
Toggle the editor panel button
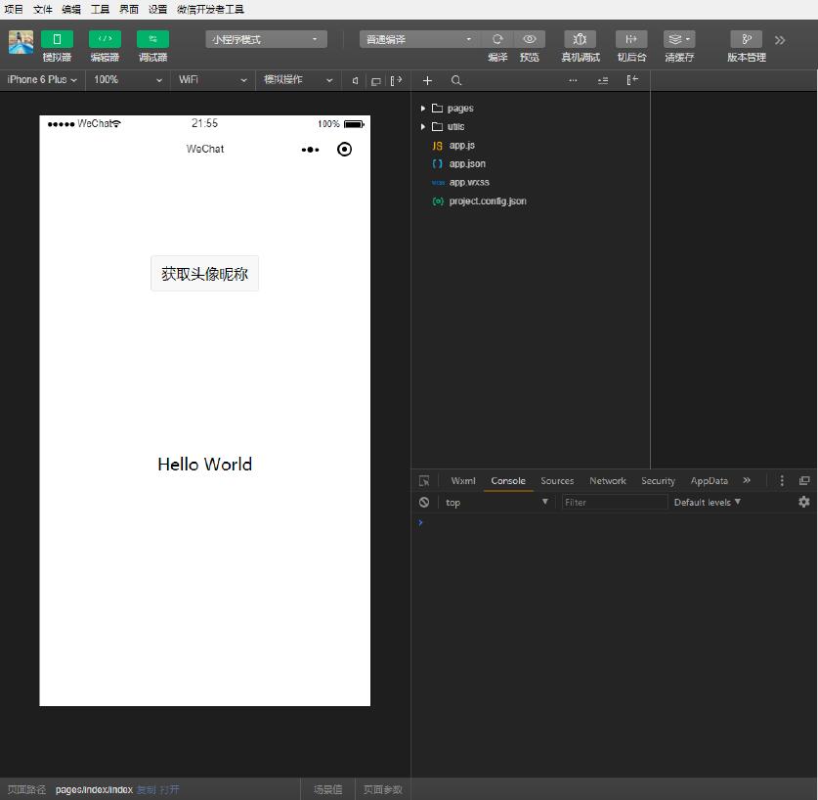(105, 39)
